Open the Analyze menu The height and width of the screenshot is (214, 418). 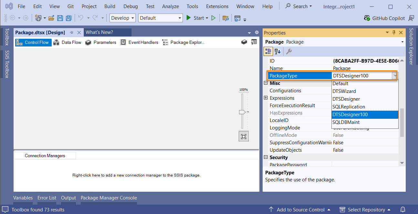coord(171,6)
